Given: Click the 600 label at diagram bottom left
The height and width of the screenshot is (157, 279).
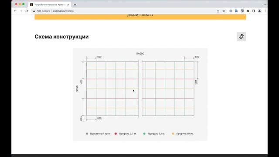Looking at the screenshot, I should [x=99, y=118].
